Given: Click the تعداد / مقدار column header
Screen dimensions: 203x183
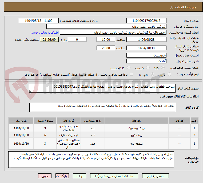Looking at the screenshot, I should [45, 121].
